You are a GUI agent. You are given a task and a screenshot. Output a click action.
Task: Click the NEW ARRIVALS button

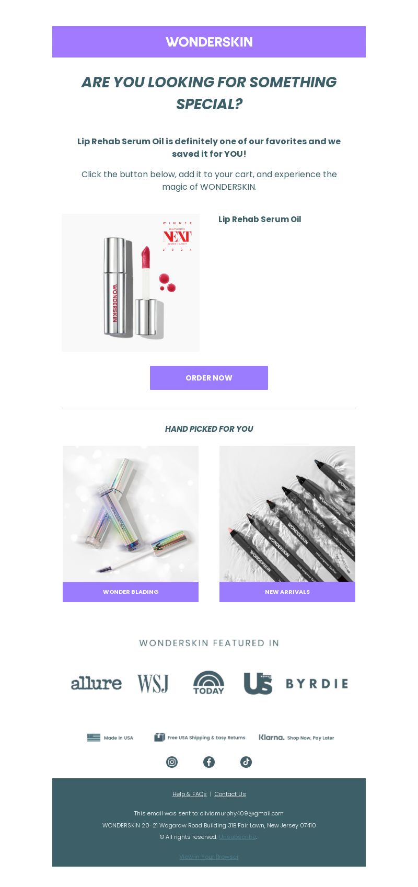(x=287, y=592)
